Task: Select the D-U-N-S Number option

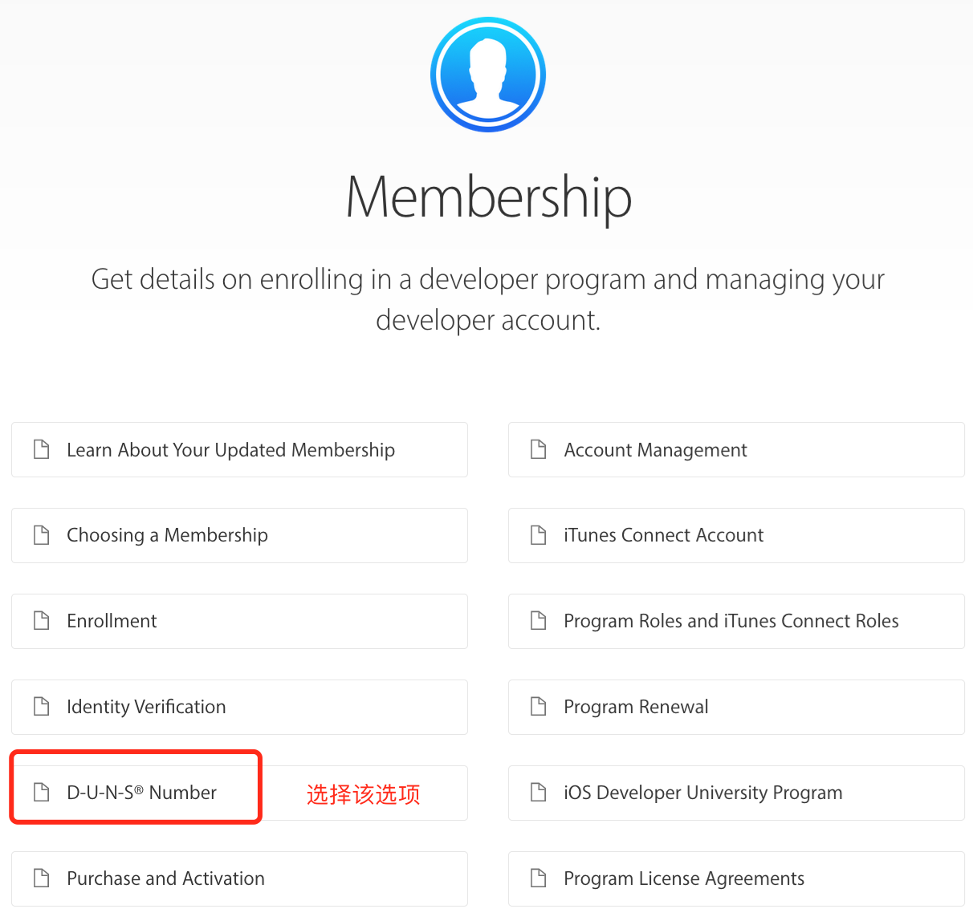Action: click(141, 793)
